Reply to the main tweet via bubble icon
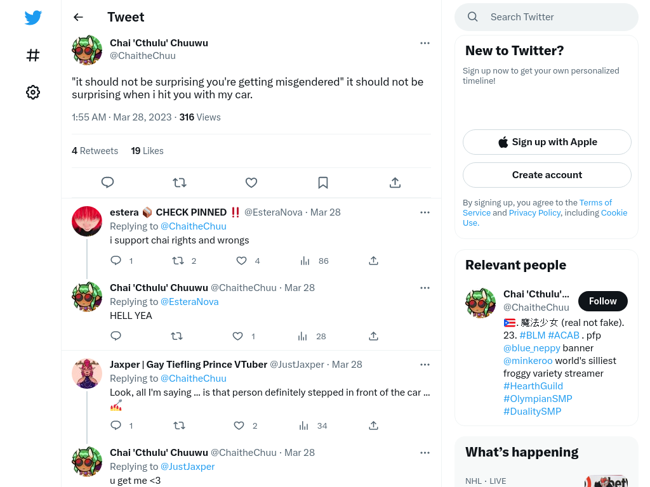The image size is (650, 487). 108,183
